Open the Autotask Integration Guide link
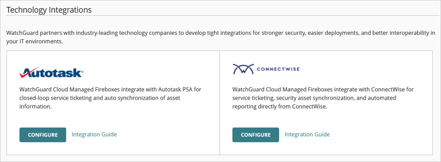This screenshot has height=162, width=441. point(94,134)
